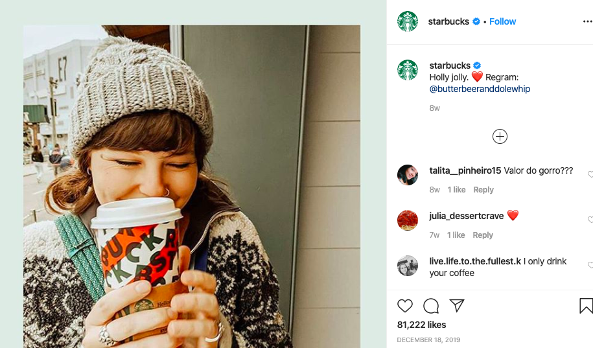This screenshot has height=348, width=593.
Task: Follow the starbucks account
Action: [x=502, y=21]
